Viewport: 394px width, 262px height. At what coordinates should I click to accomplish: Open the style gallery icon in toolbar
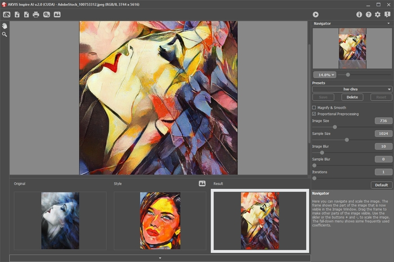click(x=57, y=14)
